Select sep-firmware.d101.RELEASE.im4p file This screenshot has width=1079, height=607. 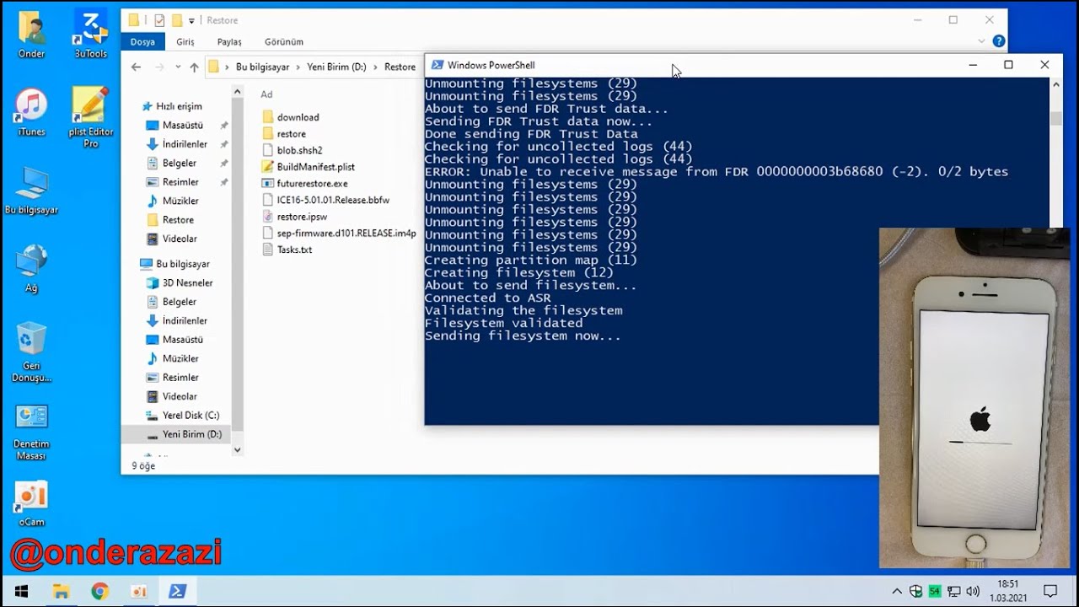[x=346, y=233]
